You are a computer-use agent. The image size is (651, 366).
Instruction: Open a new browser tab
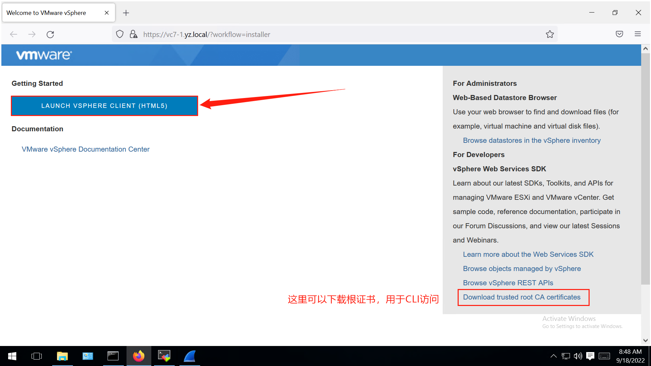click(126, 13)
